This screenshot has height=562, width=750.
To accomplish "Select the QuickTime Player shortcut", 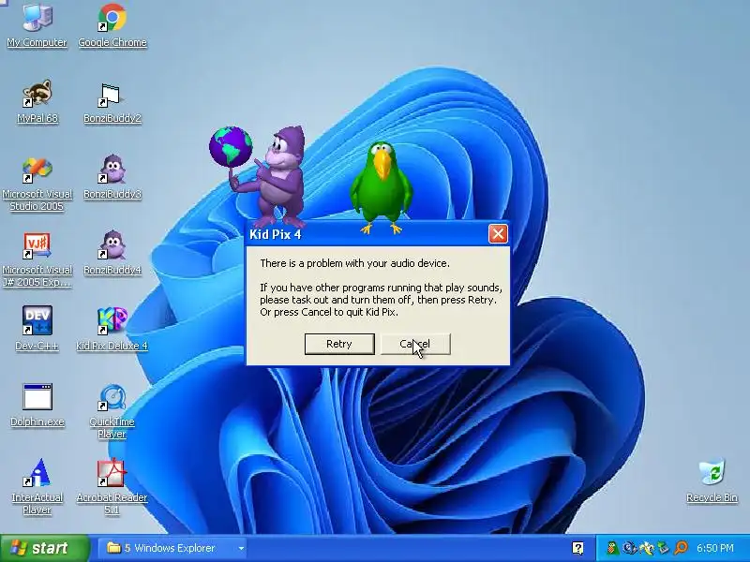I will pyautogui.click(x=112, y=411).
